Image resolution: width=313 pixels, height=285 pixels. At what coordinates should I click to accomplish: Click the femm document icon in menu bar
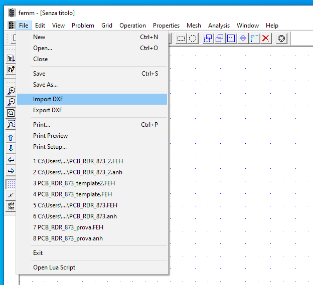pos(11,26)
